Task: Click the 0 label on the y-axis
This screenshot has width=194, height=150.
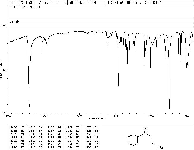Action: [5, 113]
